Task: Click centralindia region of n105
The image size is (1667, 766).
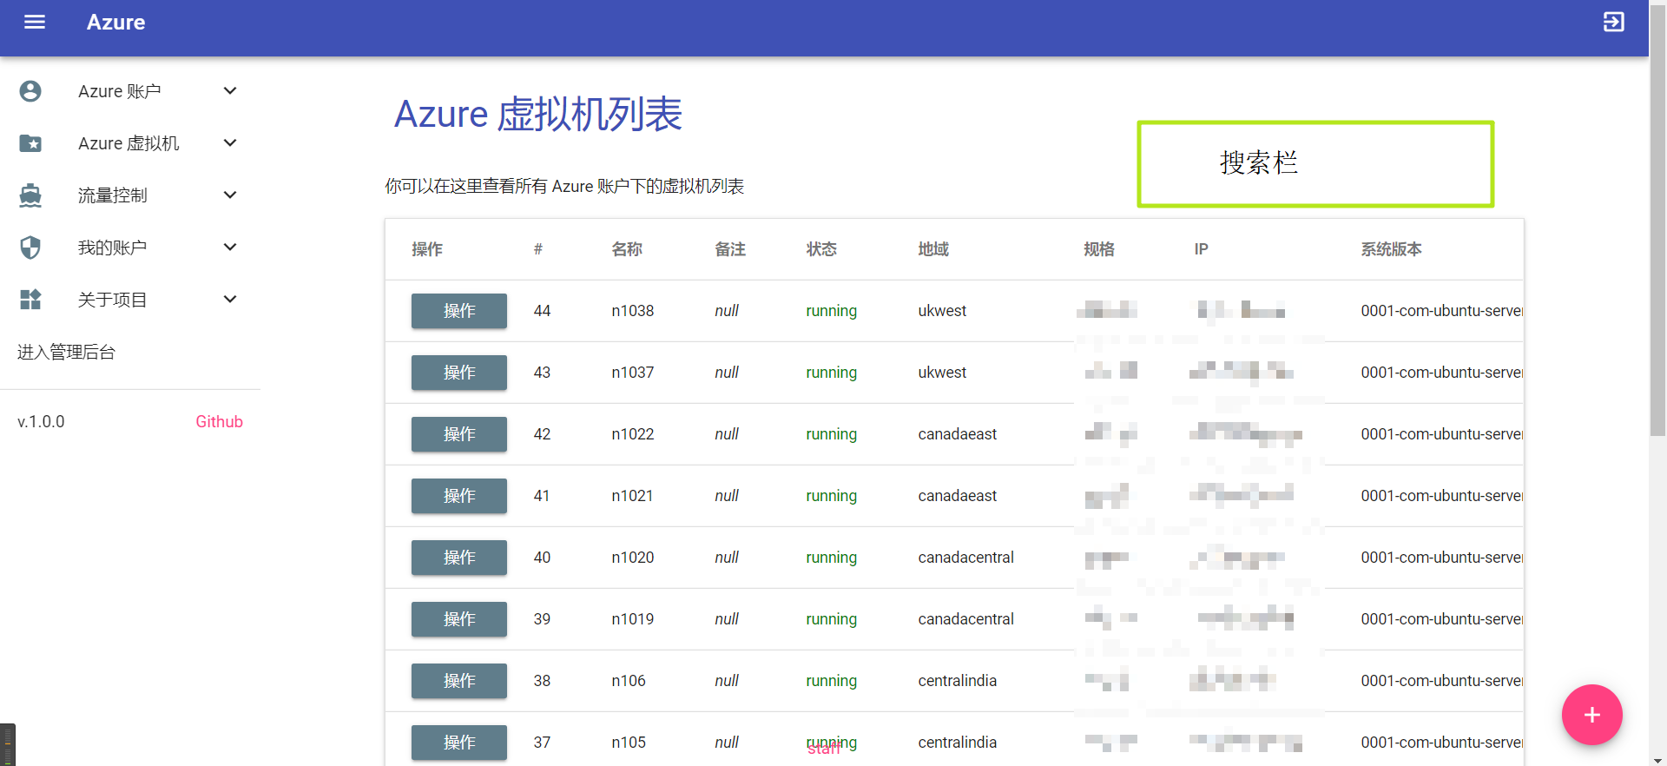Action: tap(958, 743)
